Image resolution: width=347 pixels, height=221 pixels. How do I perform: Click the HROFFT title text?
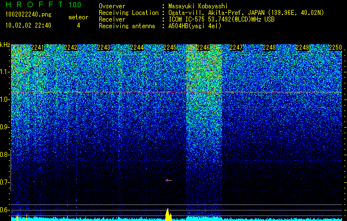point(35,4)
